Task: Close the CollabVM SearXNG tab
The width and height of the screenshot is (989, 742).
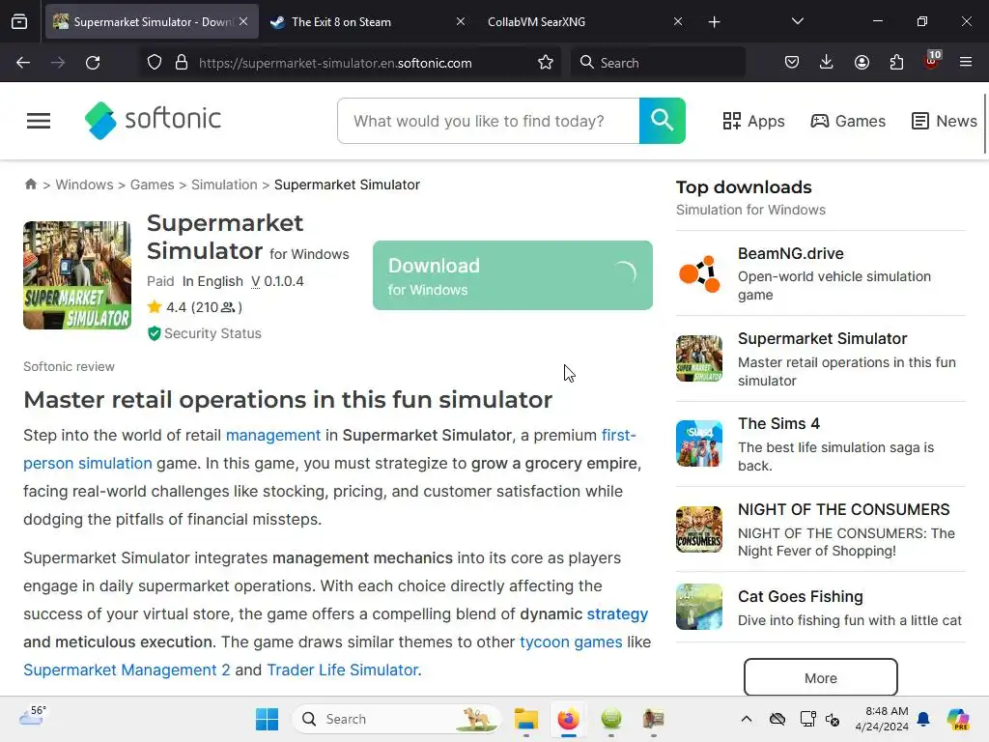Action: [x=678, y=21]
